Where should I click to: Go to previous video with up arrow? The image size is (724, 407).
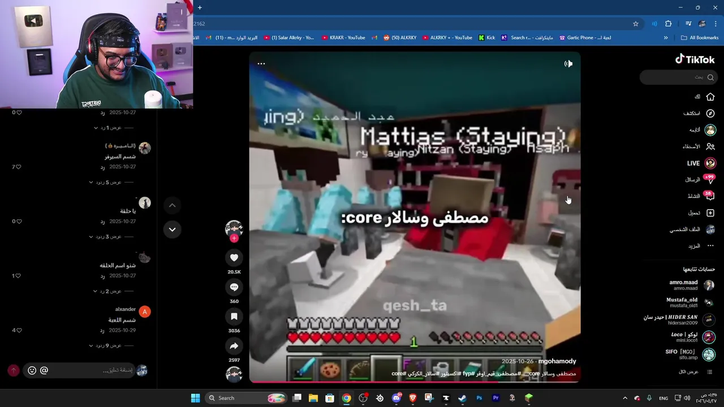pyautogui.click(x=172, y=205)
